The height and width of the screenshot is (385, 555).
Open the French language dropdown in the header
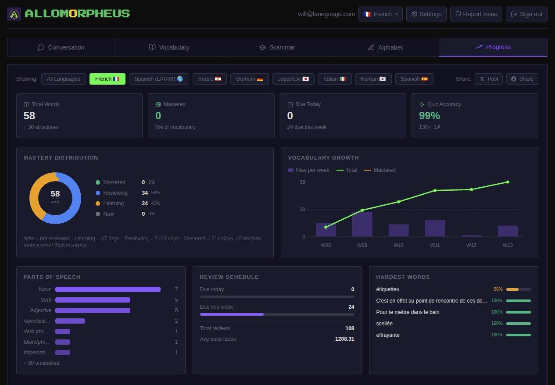point(380,14)
